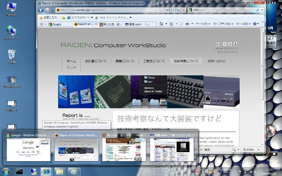This screenshot has width=282, height=176.
Task: Stop loading with the red X icon
Action: click(183, 10)
